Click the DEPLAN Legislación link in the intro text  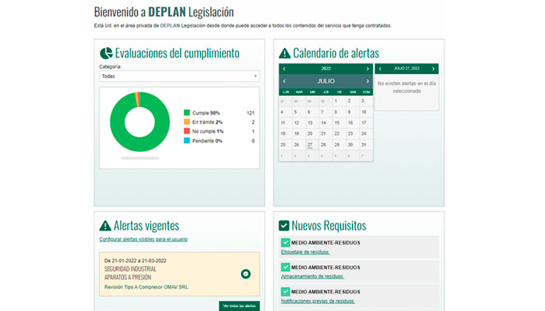coord(182,26)
